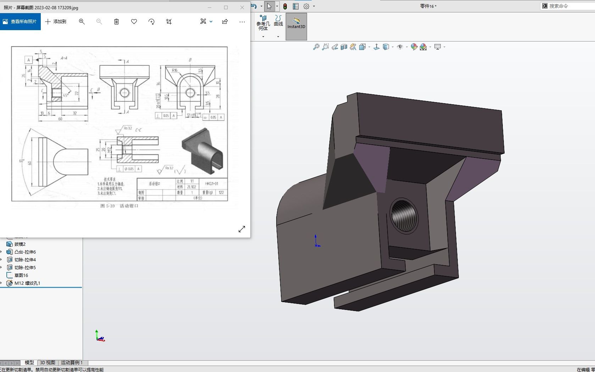
Task: Rotate the photo with the rotate icon
Action: click(151, 22)
